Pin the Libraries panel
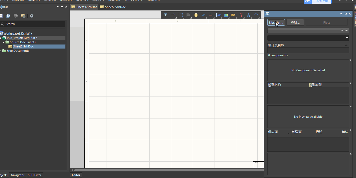 click(345, 14)
